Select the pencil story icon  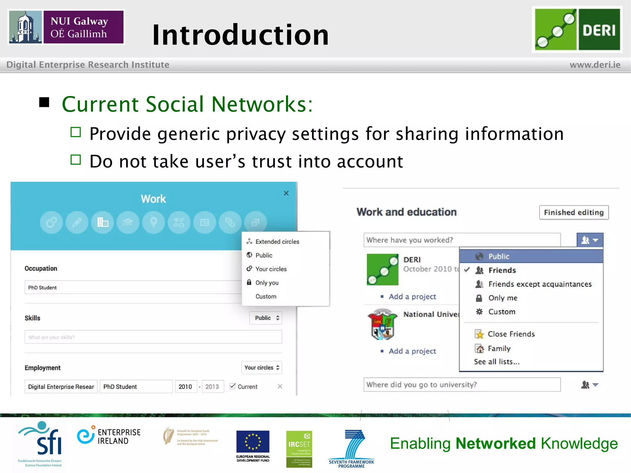coord(77,222)
